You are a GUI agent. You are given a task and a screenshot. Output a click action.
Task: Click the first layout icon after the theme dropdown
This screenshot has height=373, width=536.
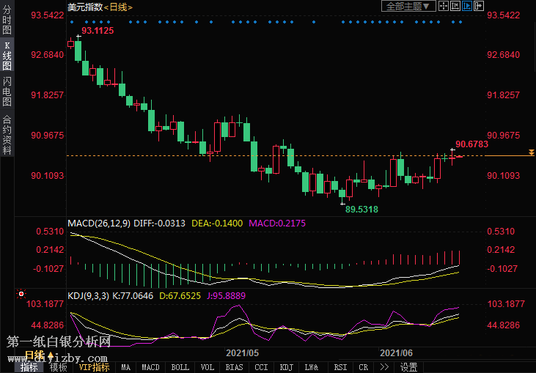(444, 7)
